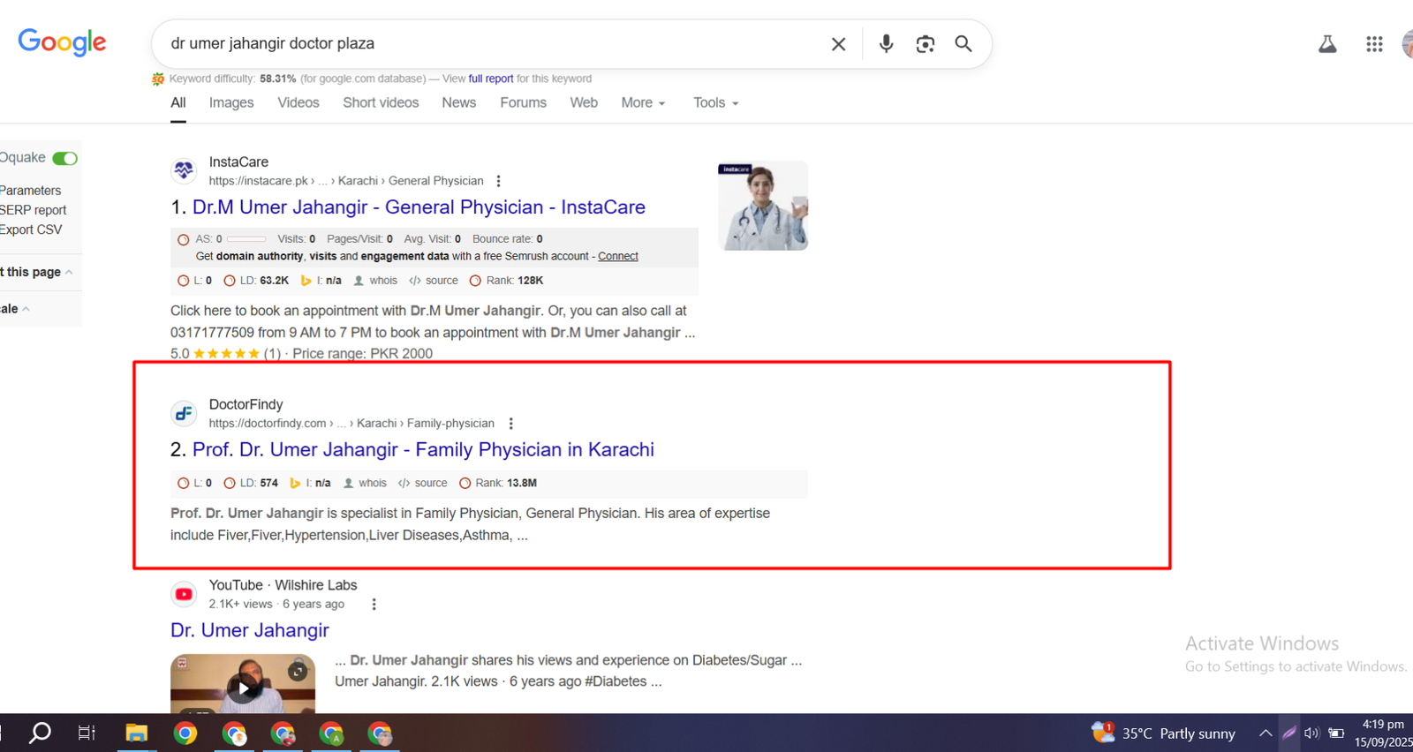Screen dimensions: 1413x752
Task: Switch to the News tab
Action: tap(458, 103)
